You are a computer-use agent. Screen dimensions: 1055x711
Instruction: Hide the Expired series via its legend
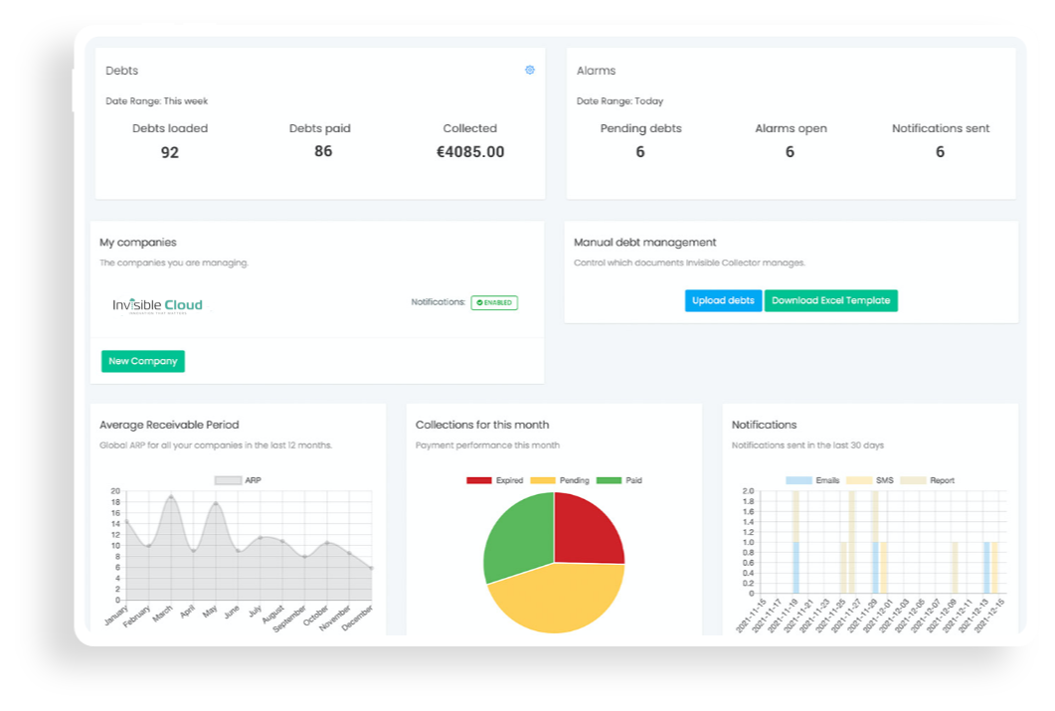[495, 480]
